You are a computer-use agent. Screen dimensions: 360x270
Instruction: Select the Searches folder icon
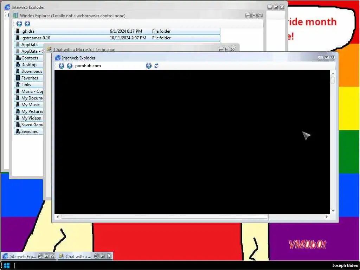(x=18, y=131)
